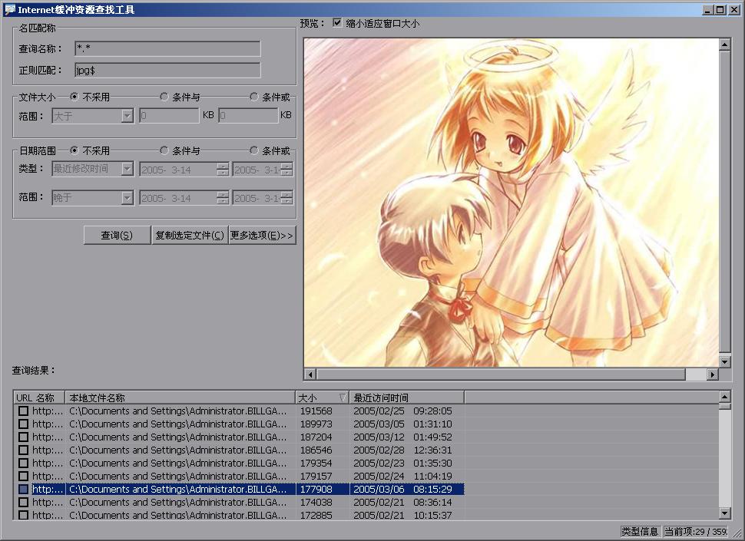This screenshot has width=745, height=541.
Task: Click the 查询名称 input field
Action: click(x=167, y=48)
